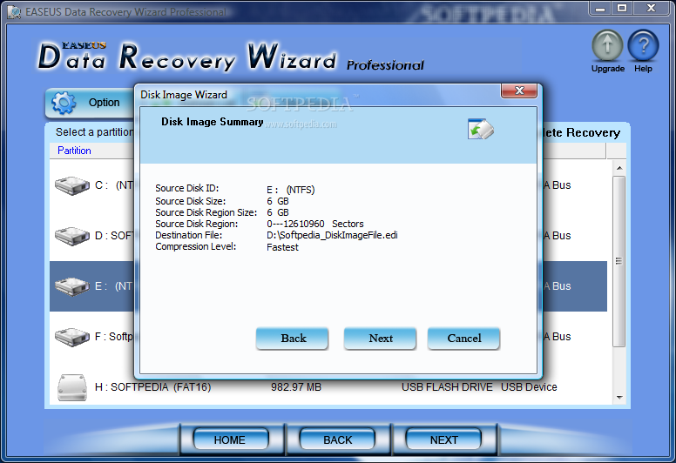Select the H: SOFTPEDIA USB drive icon

coord(72,387)
